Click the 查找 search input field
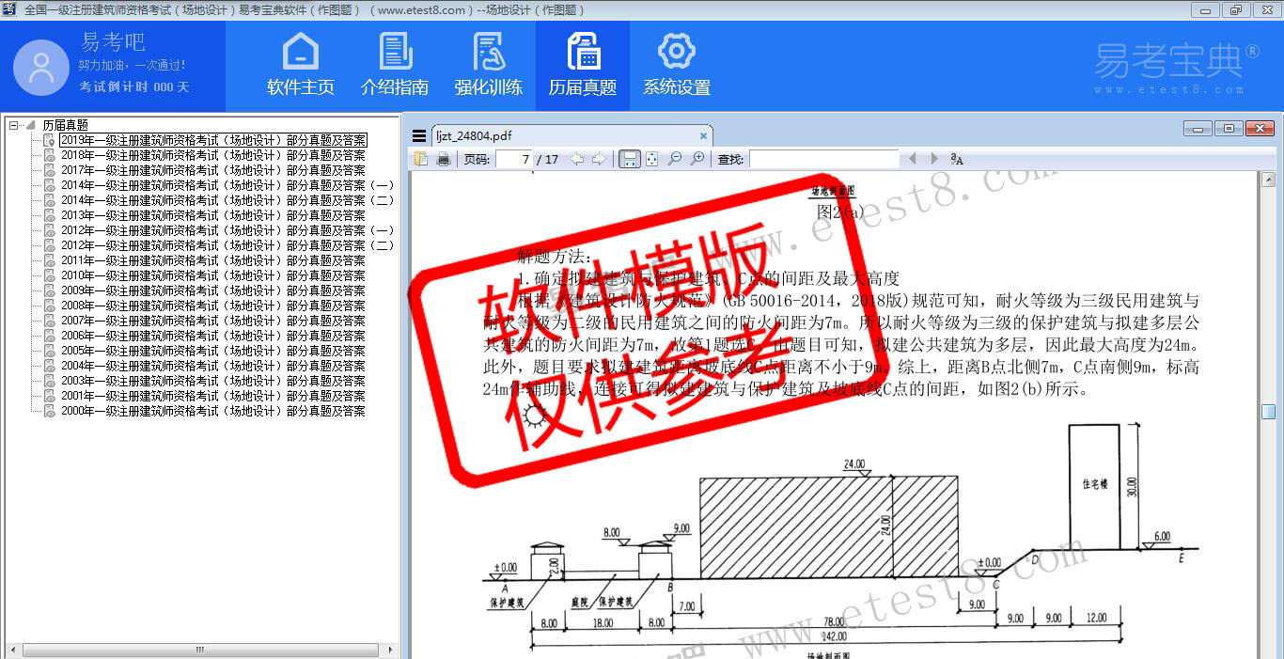 823,160
